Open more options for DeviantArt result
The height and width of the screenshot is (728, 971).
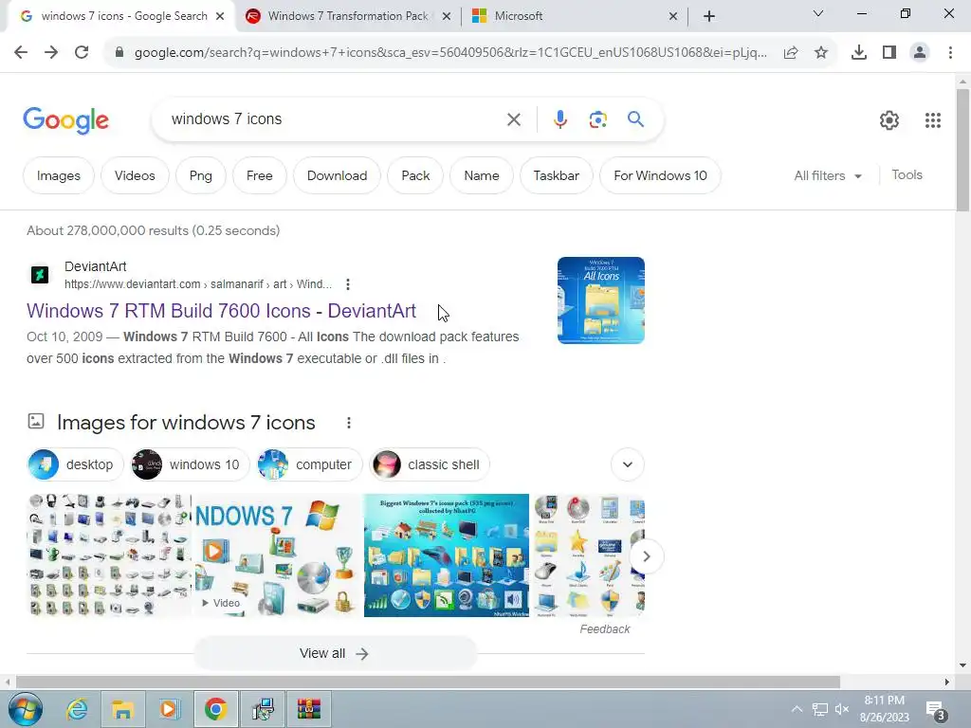click(x=348, y=284)
